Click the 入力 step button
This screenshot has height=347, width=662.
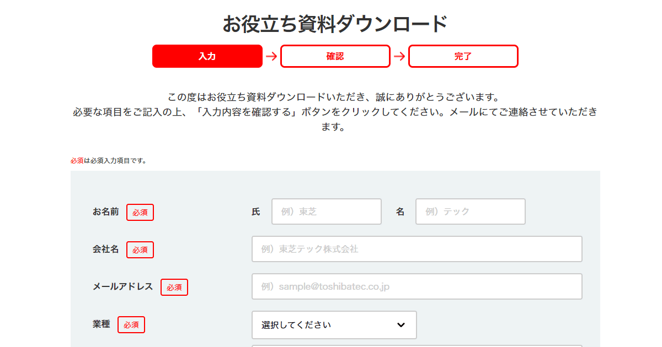point(207,56)
